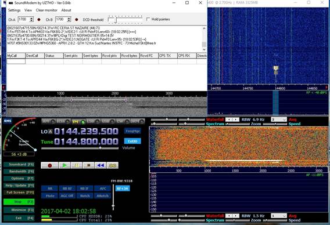
Task: Adjust the upper Speed slider
Action: (x=275, y=124)
